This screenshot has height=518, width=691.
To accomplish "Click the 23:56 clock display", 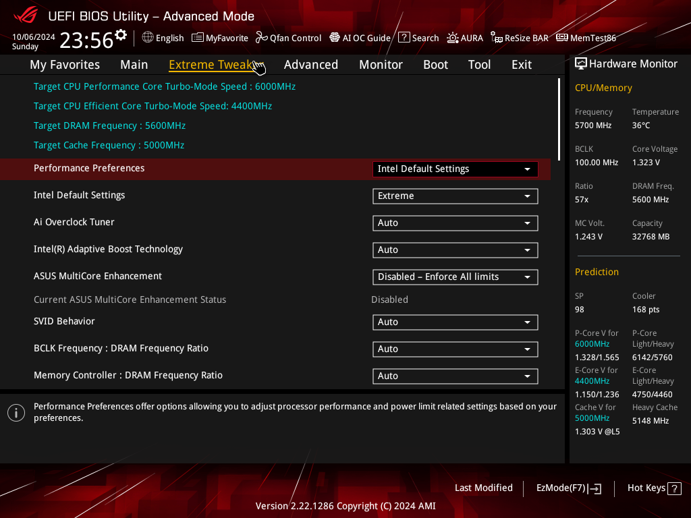I will [86, 40].
